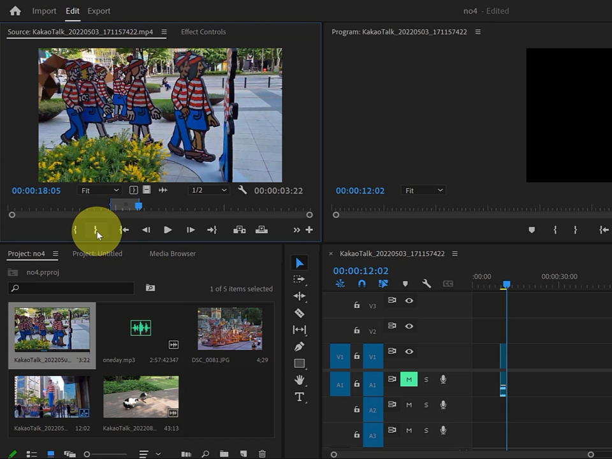Toggle V3 track output eye

(x=409, y=300)
